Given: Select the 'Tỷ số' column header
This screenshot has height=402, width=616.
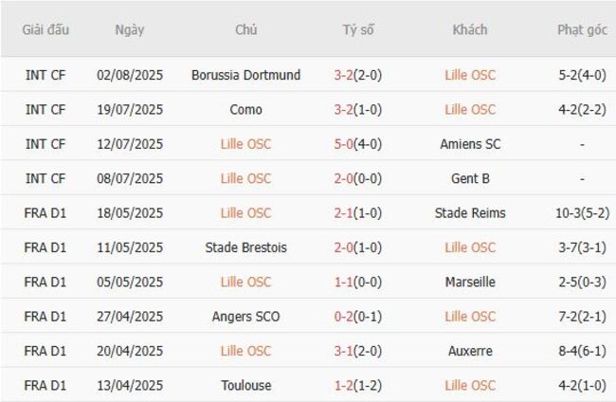Looking at the screenshot, I should click(x=358, y=29).
